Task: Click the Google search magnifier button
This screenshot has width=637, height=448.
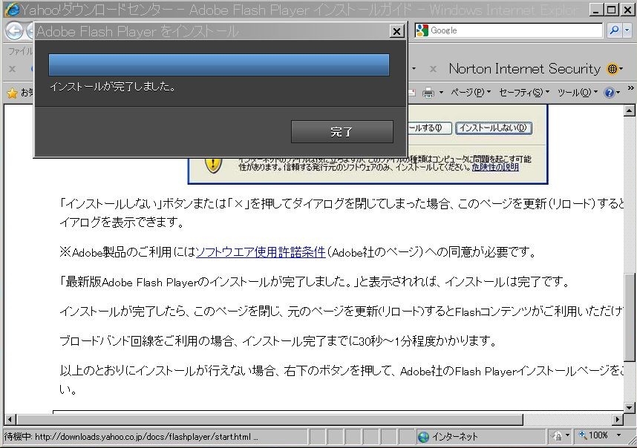Action: (x=614, y=30)
